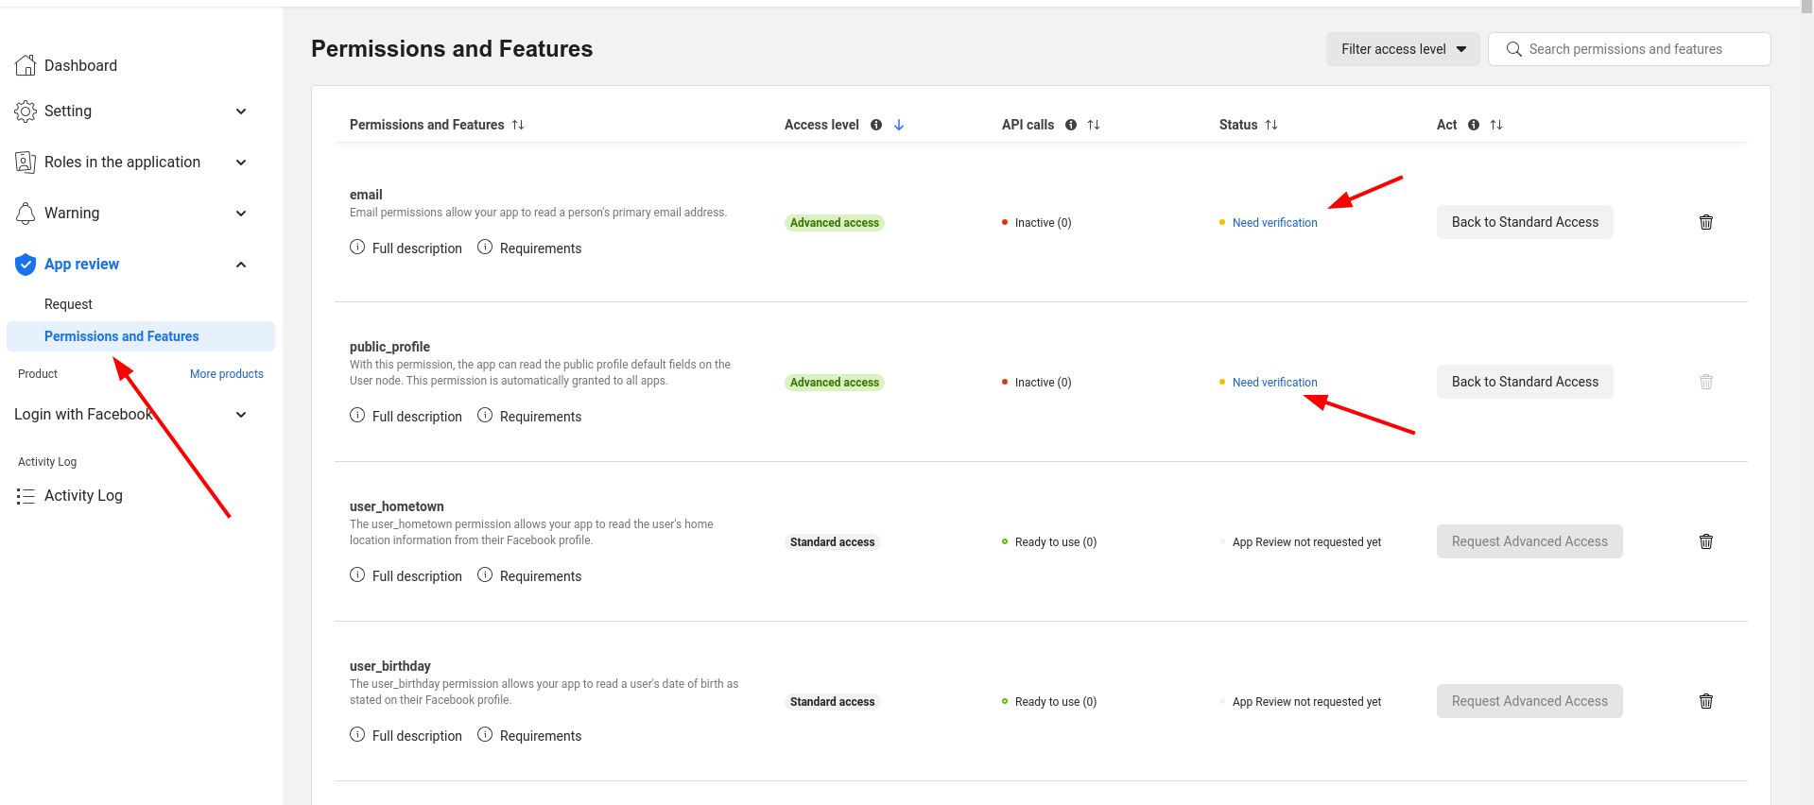Open the Dashboard from sidebar
This screenshot has width=1814, height=805.
point(80,65)
